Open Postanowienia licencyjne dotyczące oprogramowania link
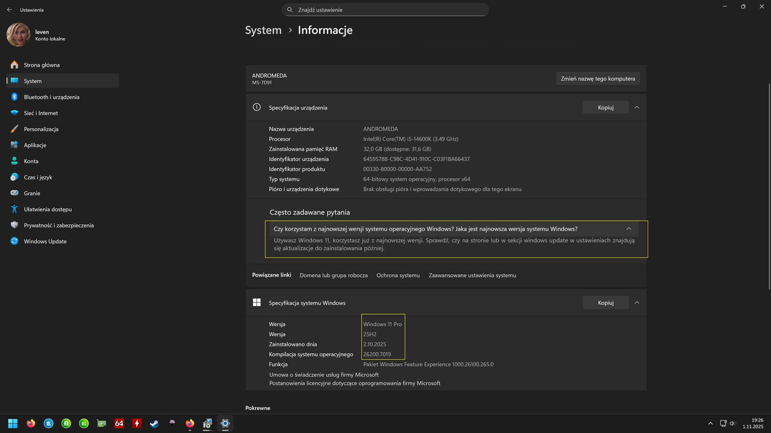Viewport: 771px width, 433px height. point(355,383)
